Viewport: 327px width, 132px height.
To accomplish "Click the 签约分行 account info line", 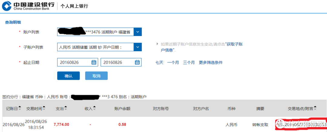I will (75, 97).
